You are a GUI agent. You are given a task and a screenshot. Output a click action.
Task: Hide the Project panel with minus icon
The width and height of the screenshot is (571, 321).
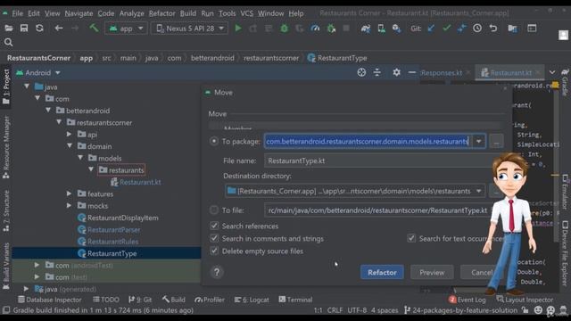click(412, 72)
